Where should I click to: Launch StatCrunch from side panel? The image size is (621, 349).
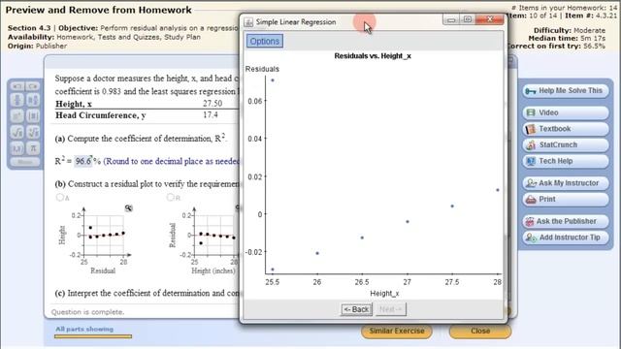click(566, 144)
